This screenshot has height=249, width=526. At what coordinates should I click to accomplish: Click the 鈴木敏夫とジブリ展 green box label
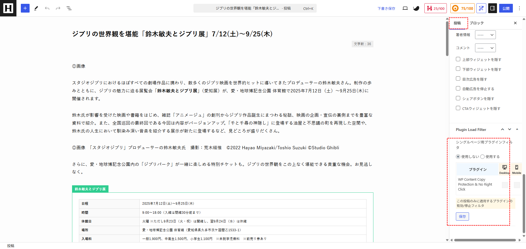[90, 189]
